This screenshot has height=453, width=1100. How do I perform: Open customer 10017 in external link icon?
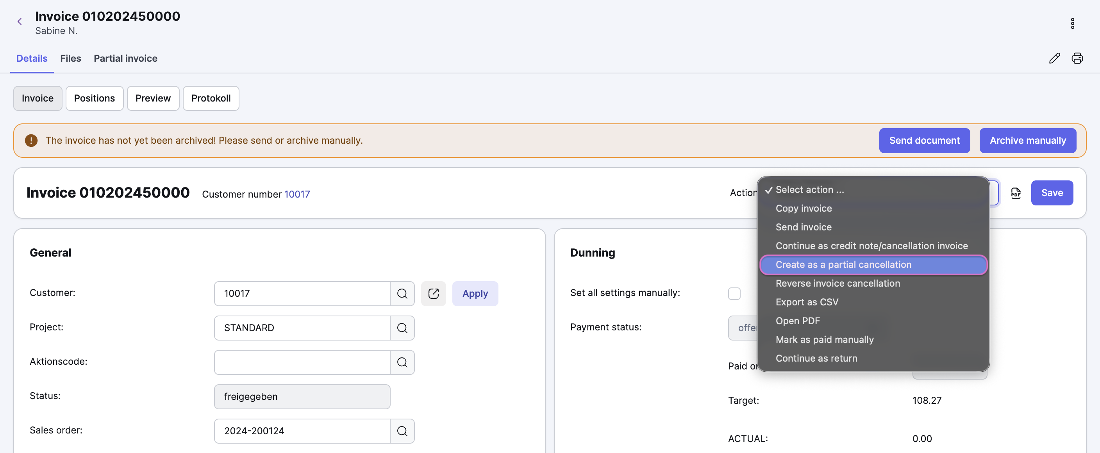434,294
